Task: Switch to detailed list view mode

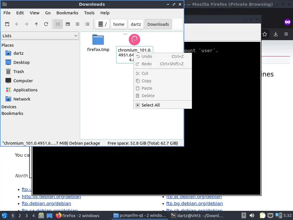Action: (87, 24)
